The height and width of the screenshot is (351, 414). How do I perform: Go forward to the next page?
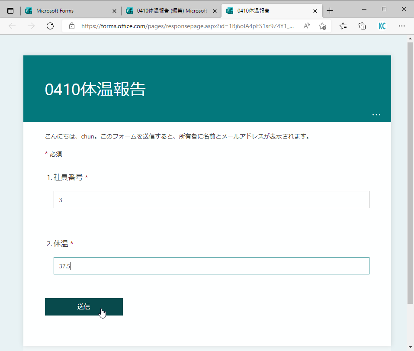pos(31,26)
